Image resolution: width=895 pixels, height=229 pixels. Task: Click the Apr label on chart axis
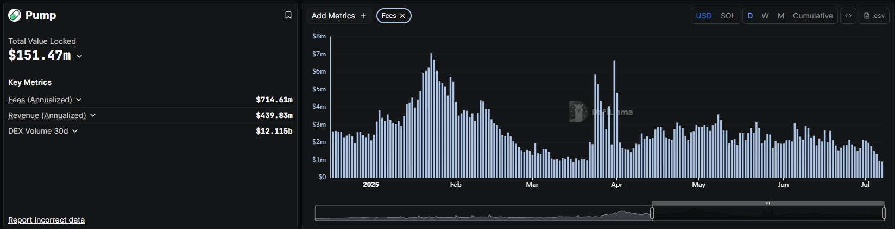tap(616, 185)
